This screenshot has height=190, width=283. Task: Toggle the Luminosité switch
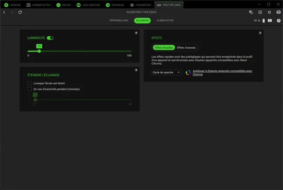click(50, 38)
